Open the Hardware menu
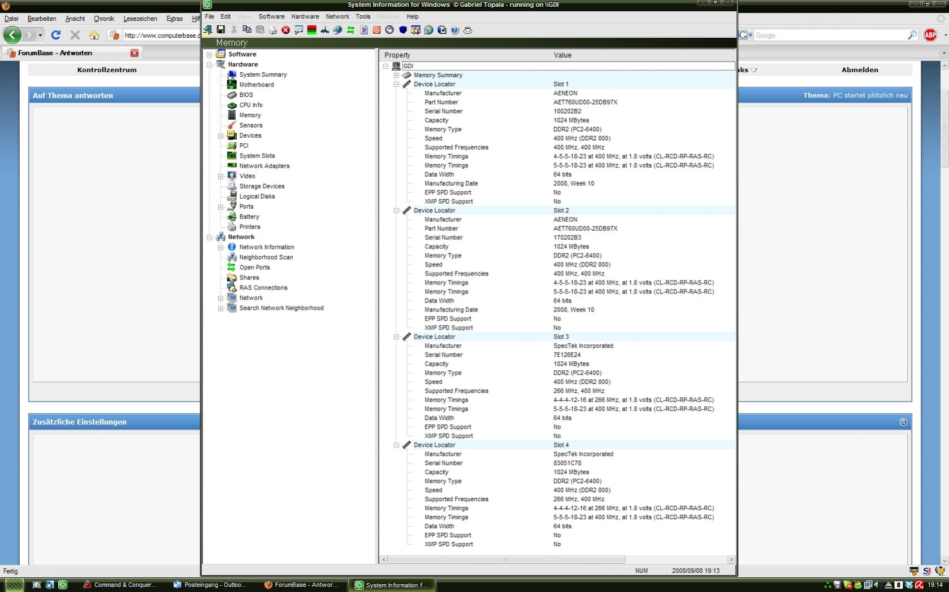 (305, 16)
